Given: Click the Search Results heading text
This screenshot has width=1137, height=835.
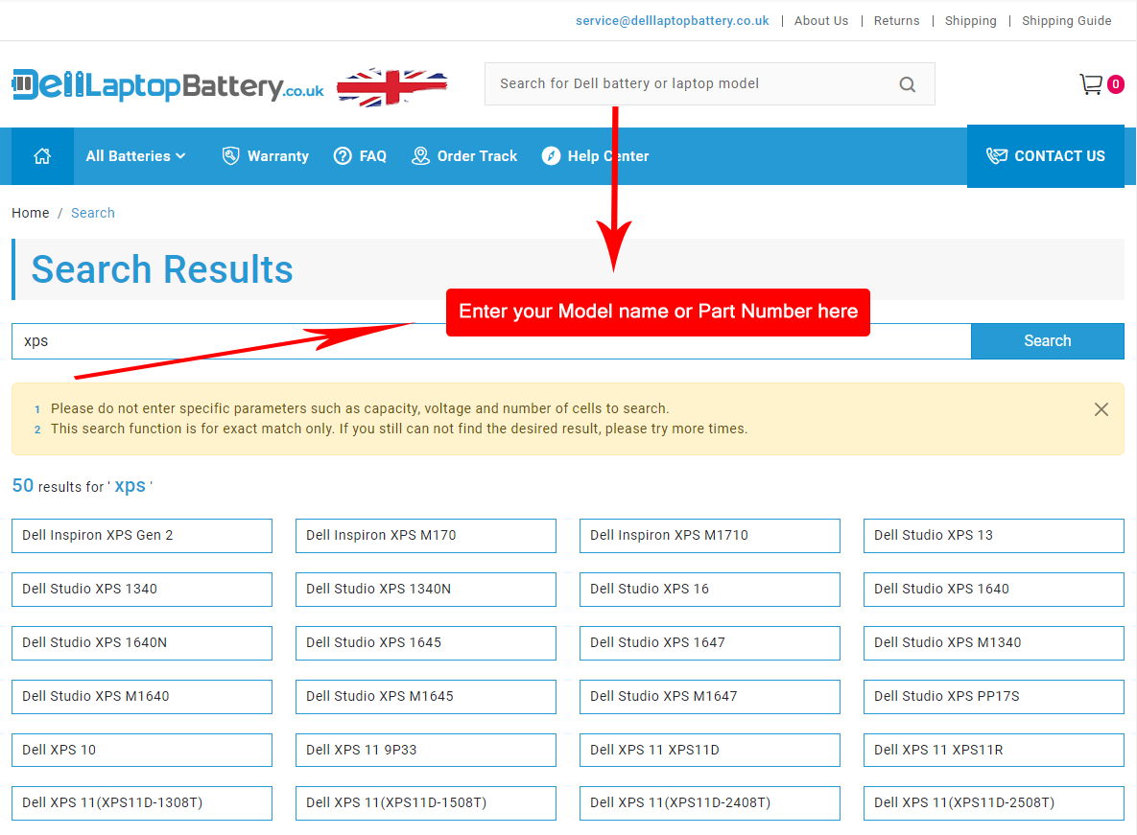Looking at the screenshot, I should 162,269.
